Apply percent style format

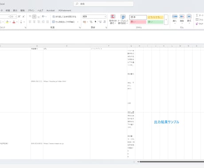point(91,22)
